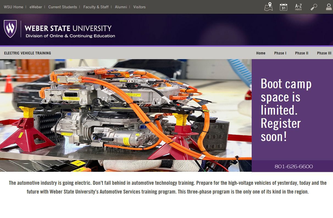Viewport: 333px width, 218px height.
Task: Open the Visitors link
Action: (x=139, y=7)
